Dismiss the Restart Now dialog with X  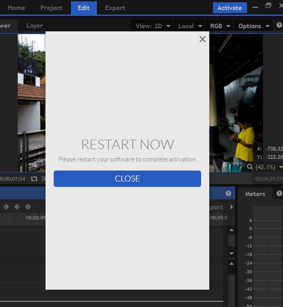[202, 39]
